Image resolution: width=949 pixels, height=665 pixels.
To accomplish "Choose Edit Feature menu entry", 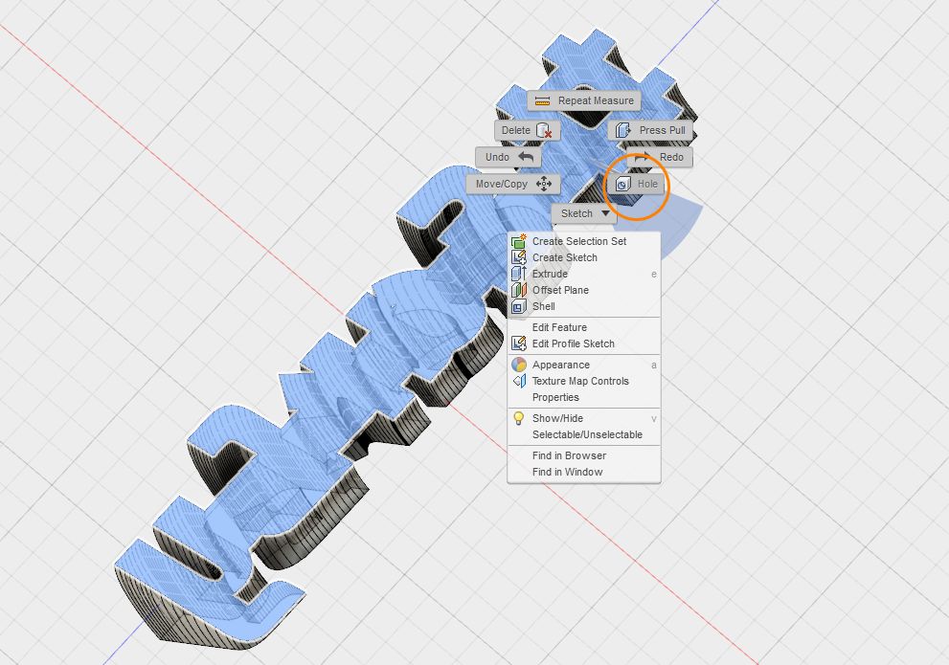I will [x=559, y=327].
